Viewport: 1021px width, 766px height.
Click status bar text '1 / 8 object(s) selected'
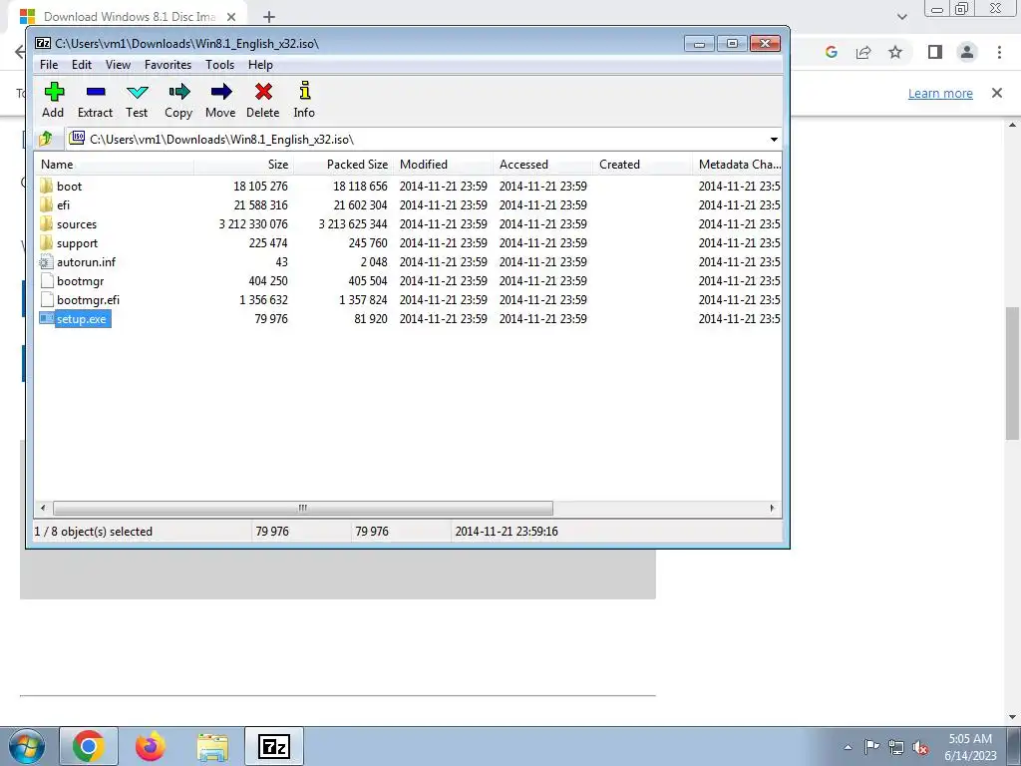(x=93, y=532)
